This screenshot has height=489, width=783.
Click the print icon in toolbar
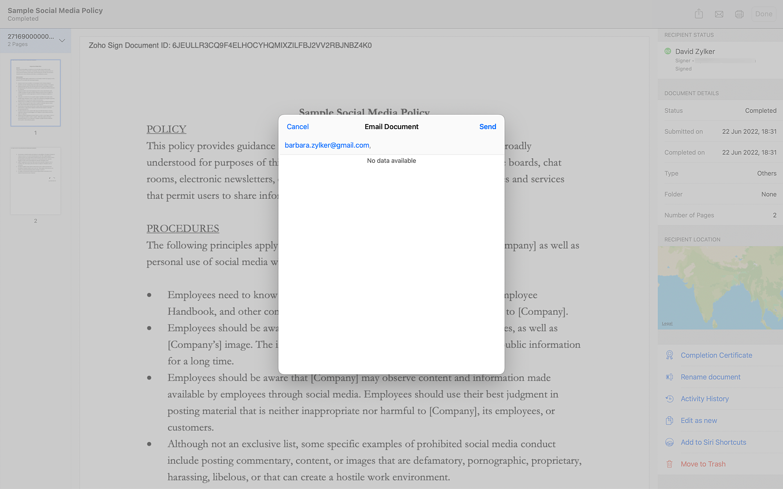[x=739, y=14]
